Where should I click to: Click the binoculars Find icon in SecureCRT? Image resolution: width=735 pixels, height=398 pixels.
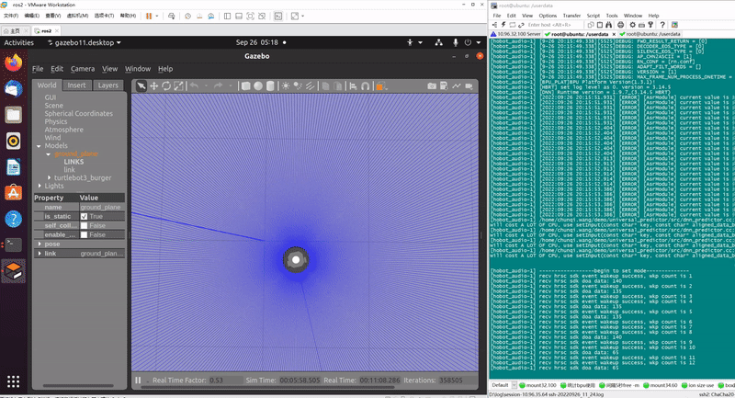click(x=608, y=25)
